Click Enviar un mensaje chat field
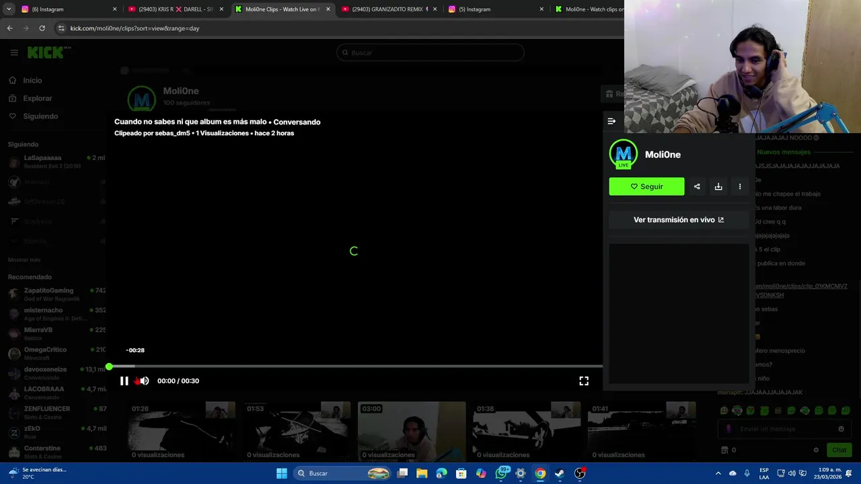 pos(784,429)
